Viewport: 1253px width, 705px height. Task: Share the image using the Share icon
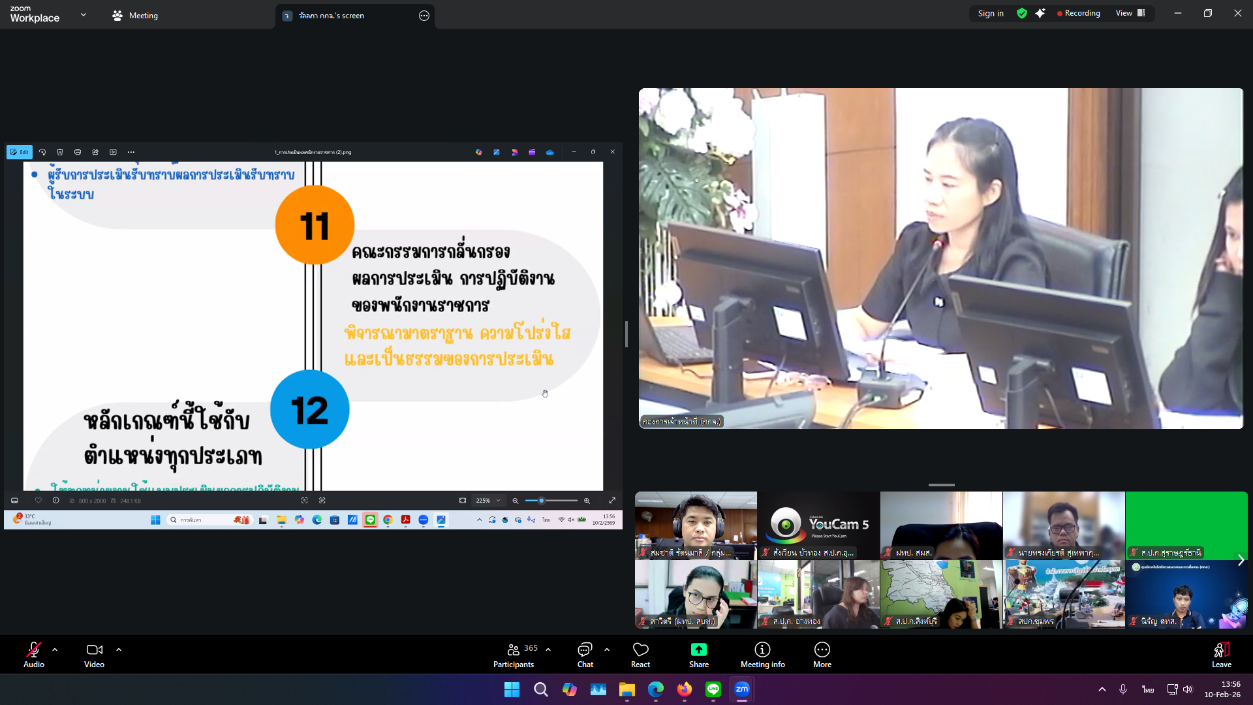[95, 151]
